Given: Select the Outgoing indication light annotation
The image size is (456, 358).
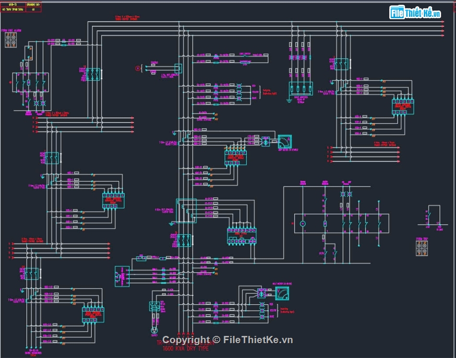Looking at the screenshot, I should pos(270,92).
